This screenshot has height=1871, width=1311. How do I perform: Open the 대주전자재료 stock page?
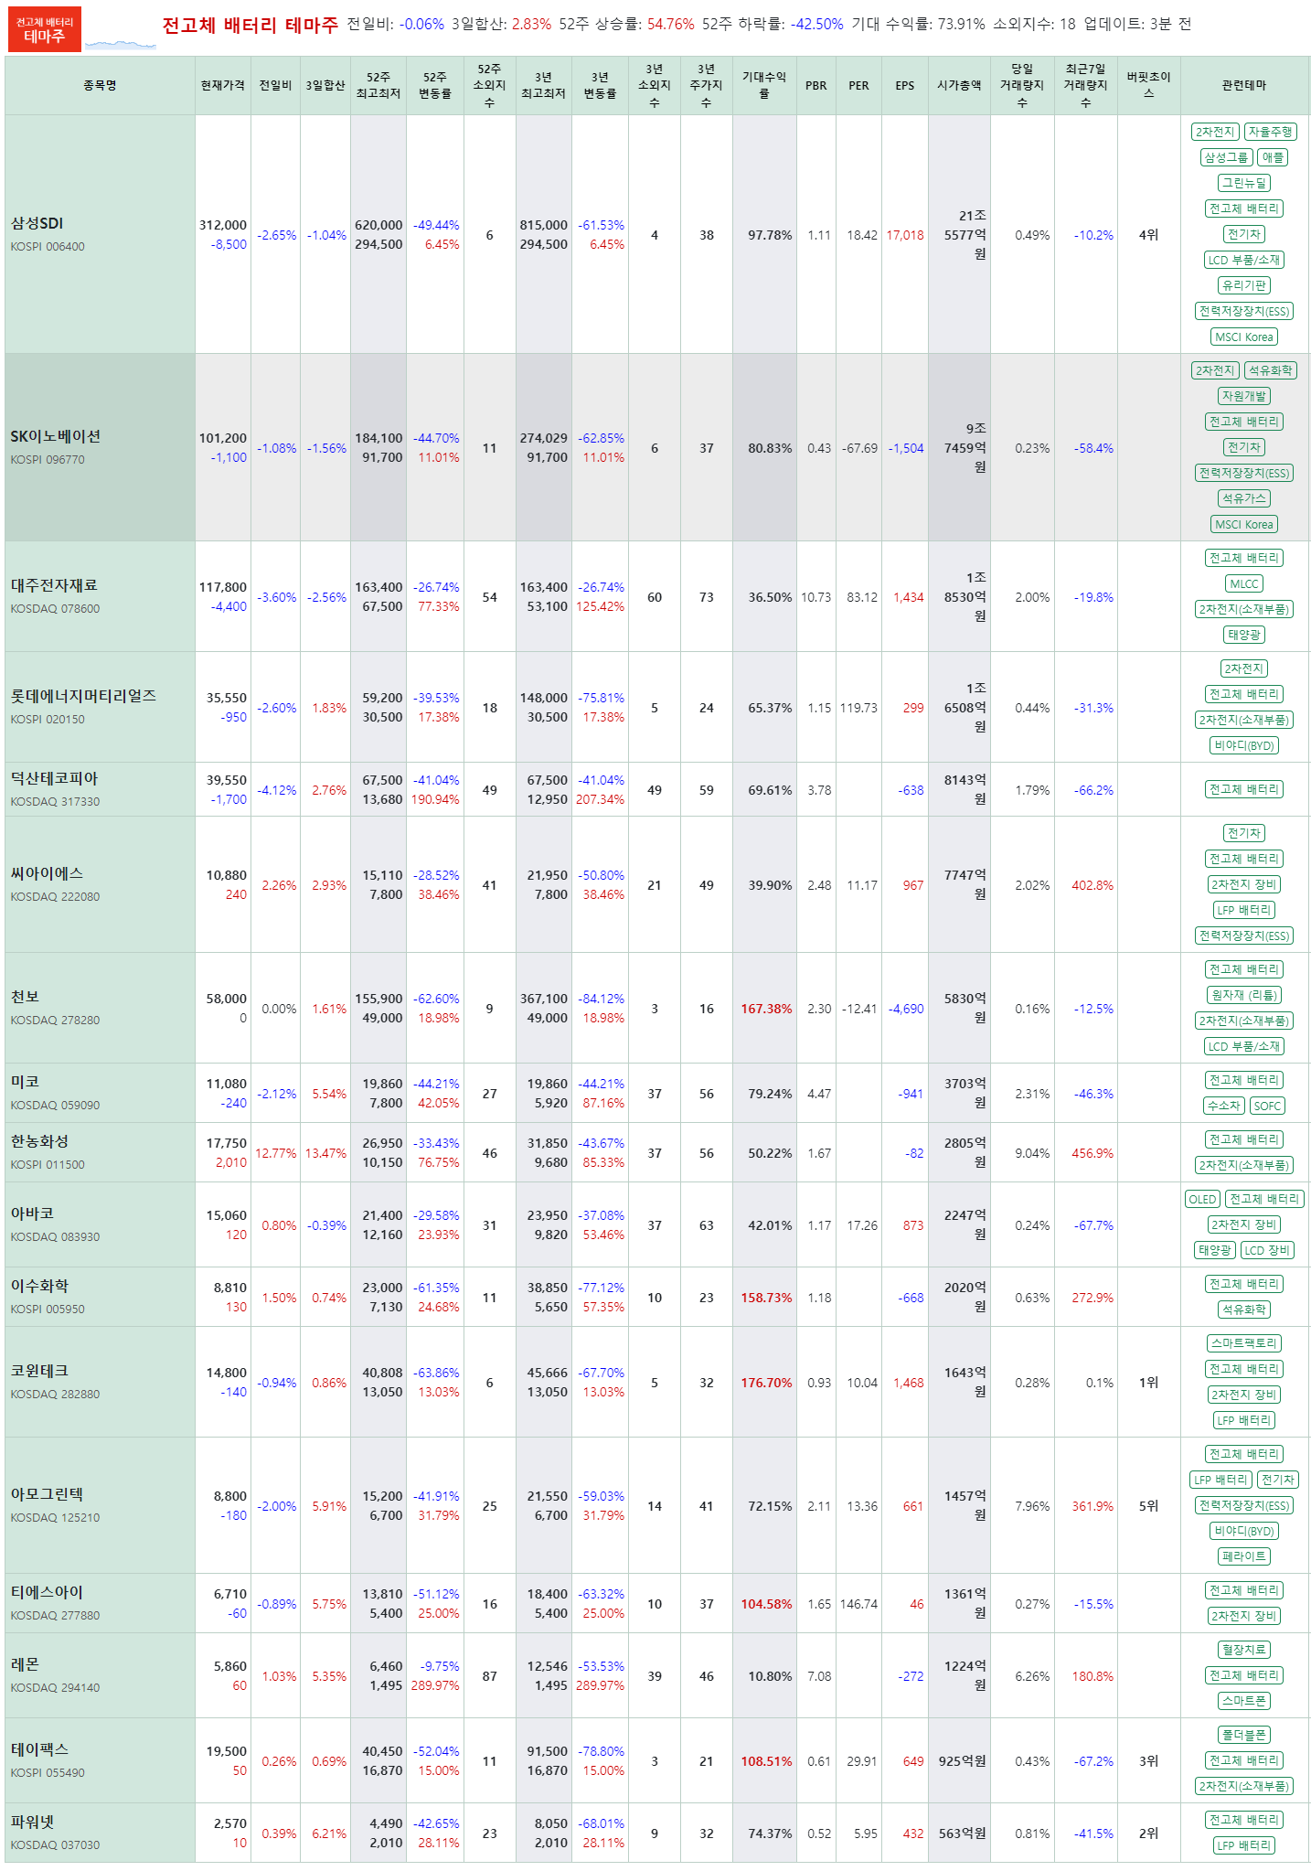[x=54, y=585]
